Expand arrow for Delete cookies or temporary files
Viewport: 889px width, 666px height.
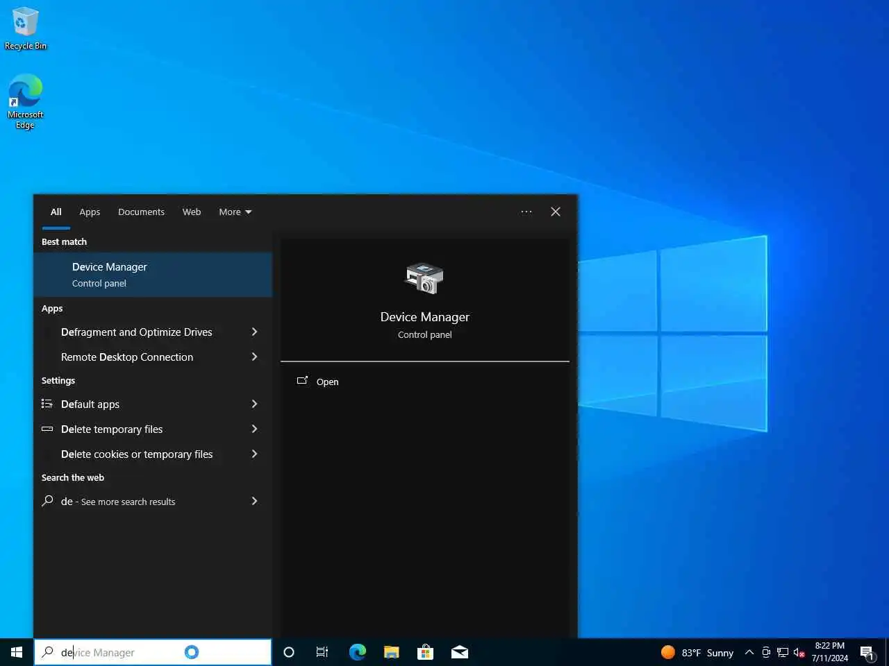[x=254, y=454]
